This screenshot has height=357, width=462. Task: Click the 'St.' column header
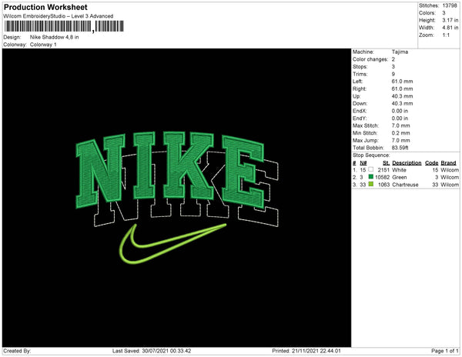pyautogui.click(x=386, y=163)
